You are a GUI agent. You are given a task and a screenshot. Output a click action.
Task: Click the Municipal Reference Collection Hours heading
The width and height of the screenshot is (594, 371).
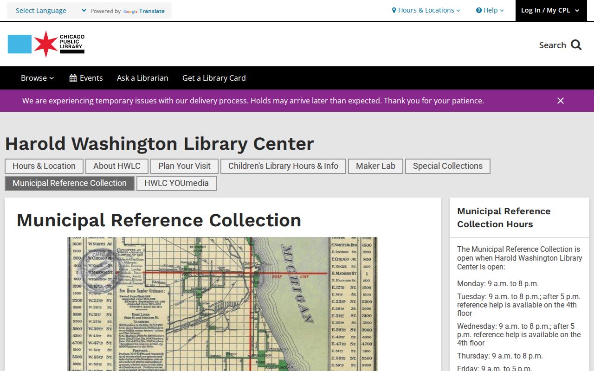(x=504, y=217)
